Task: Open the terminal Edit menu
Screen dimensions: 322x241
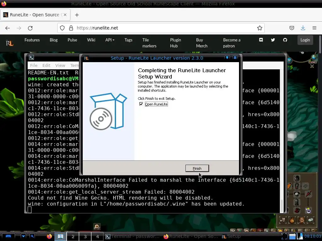Action: [x=47, y=65]
